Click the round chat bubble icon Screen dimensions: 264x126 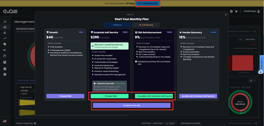(261, 72)
